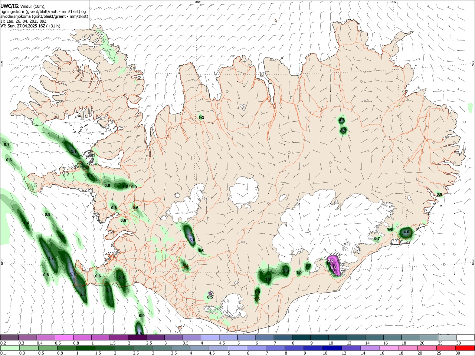Click the "20W" longitude label
Image resolution: width=475 pixels, height=356 pixels.
pyautogui.click(x=198, y=2)
